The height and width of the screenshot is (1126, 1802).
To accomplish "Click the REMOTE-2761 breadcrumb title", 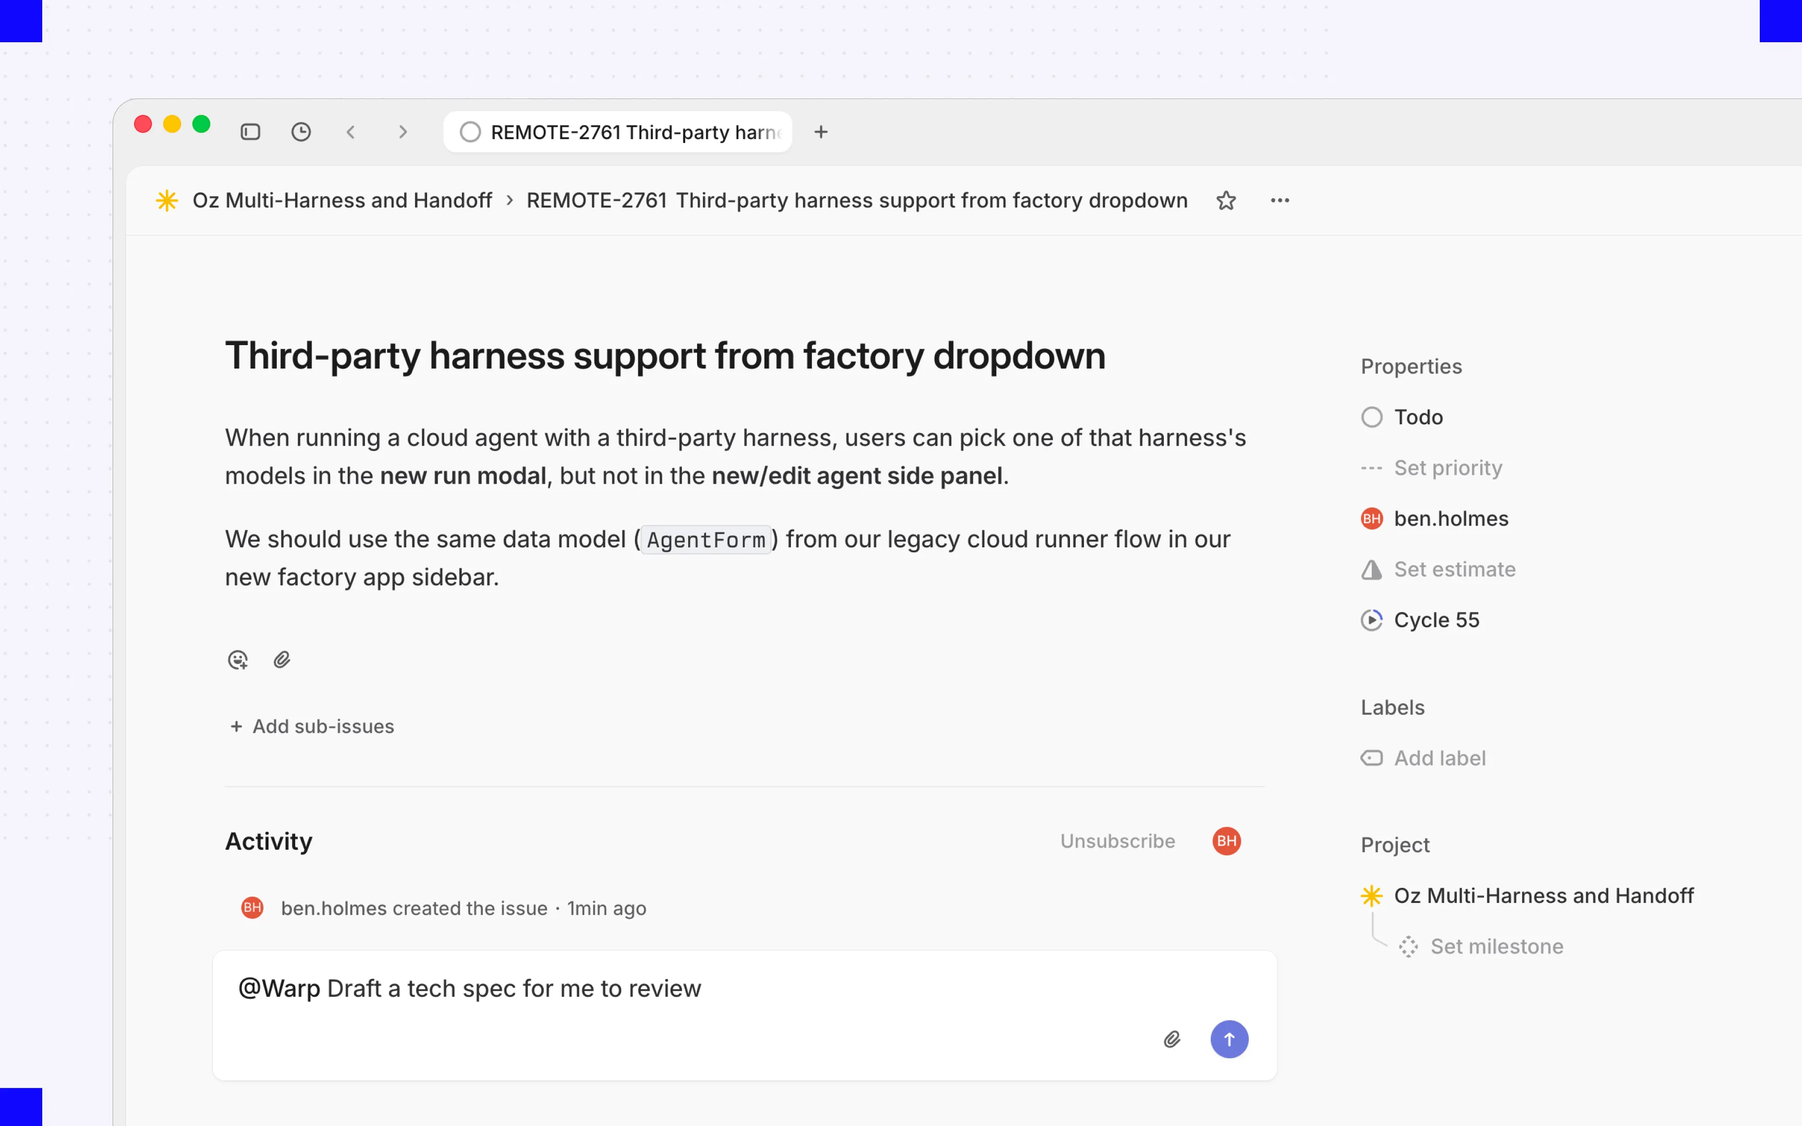I will [856, 200].
